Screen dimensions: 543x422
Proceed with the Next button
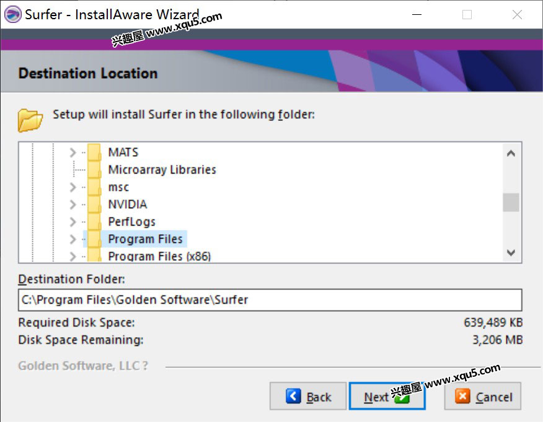(387, 397)
